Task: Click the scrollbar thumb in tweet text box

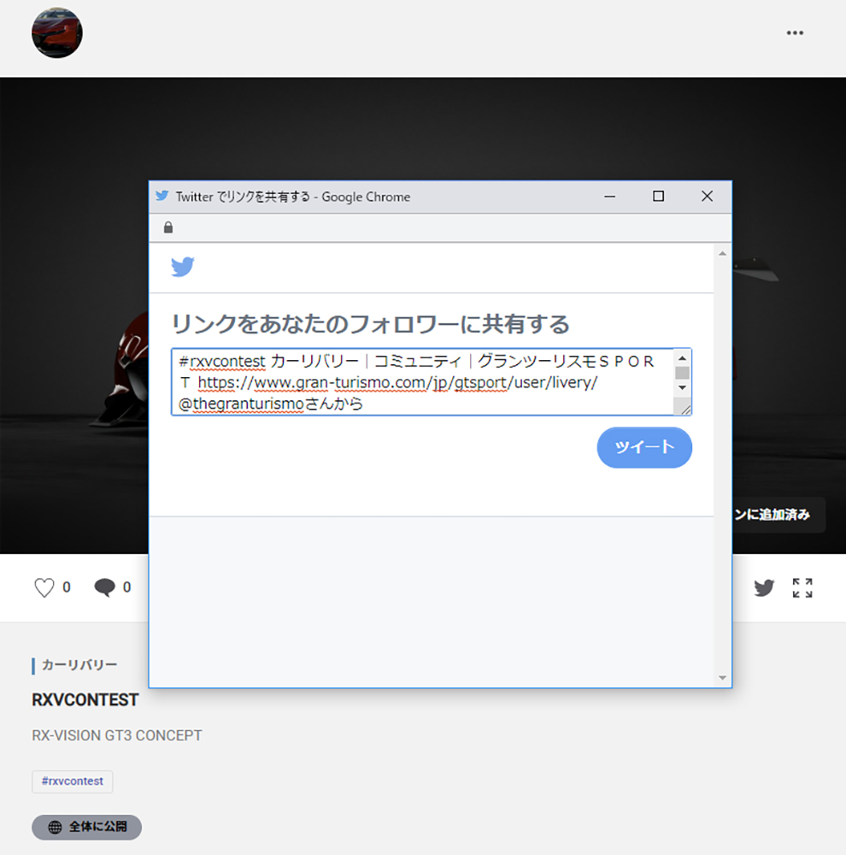Action: coord(682,373)
